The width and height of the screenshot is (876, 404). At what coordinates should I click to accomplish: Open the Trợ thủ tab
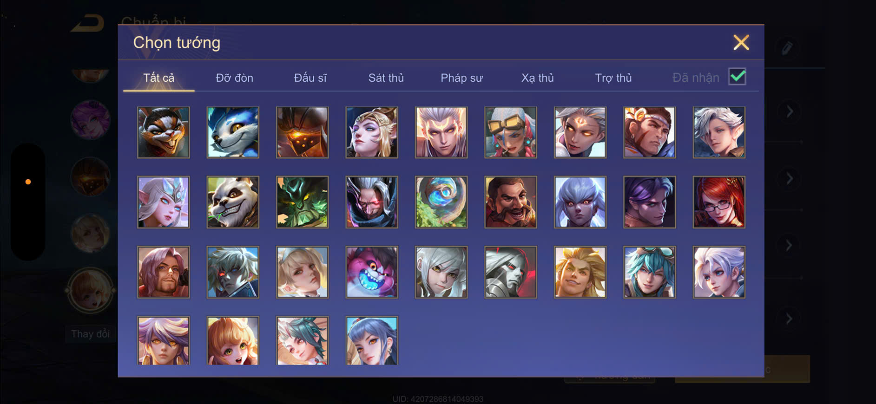(x=613, y=78)
